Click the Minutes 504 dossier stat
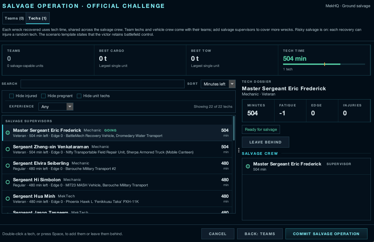Image resolution: width=374 pixels, height=242 pixels. tap(258, 111)
